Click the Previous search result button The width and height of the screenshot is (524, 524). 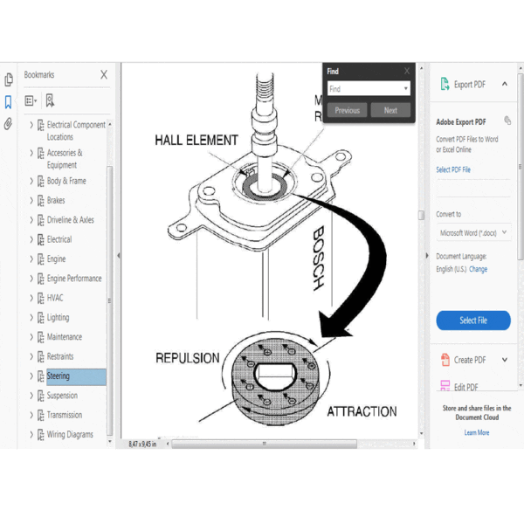point(347,110)
